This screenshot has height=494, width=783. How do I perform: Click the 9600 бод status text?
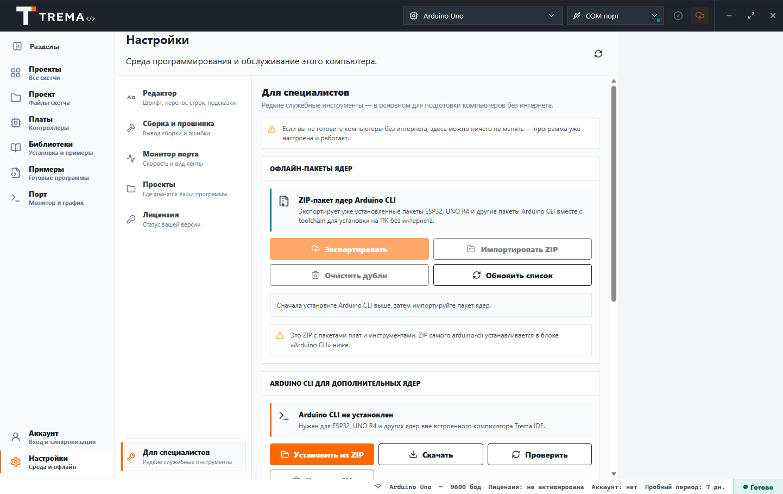465,487
